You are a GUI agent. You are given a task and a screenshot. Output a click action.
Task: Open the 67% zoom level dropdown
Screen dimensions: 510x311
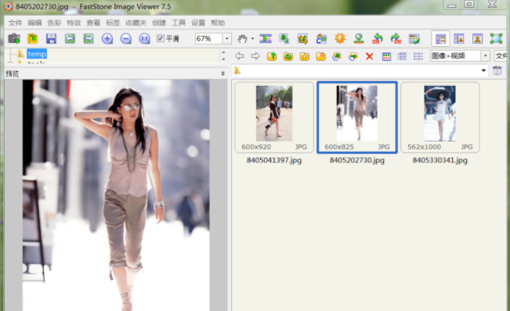click(x=226, y=38)
